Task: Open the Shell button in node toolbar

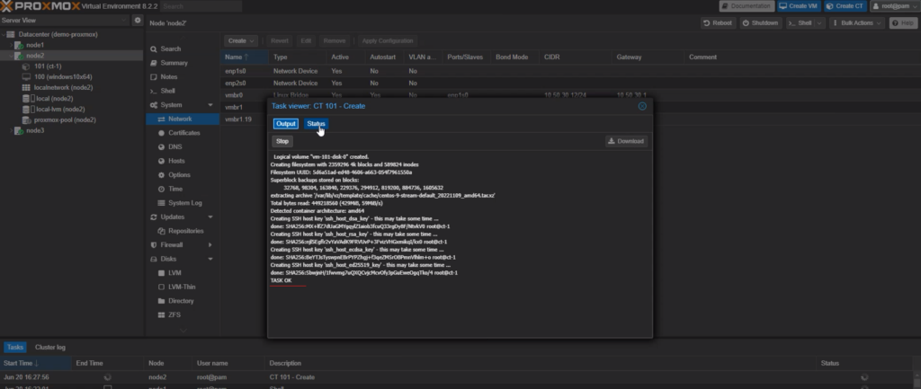Action: coord(800,22)
